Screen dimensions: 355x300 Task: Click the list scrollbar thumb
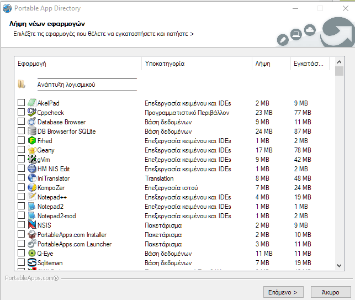click(339, 71)
